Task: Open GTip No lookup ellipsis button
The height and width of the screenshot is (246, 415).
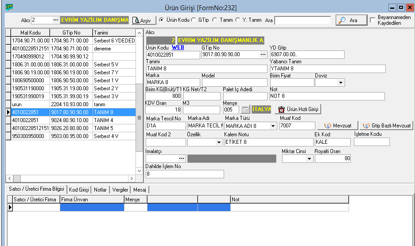Action: (263, 54)
